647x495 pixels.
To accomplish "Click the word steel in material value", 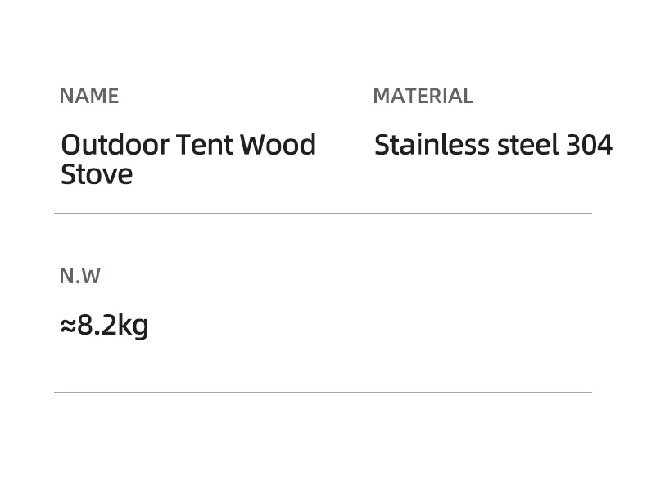I will click(528, 145).
